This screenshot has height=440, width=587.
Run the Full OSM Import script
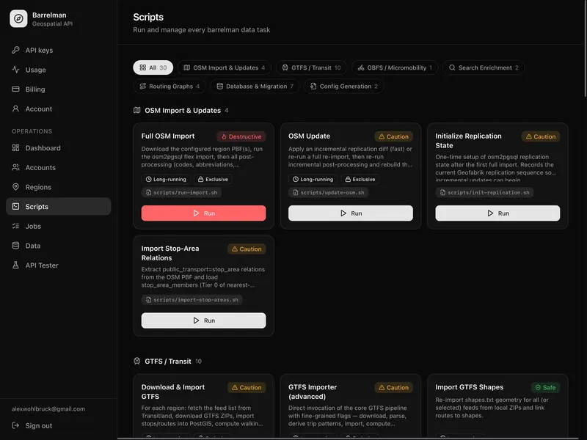click(204, 213)
